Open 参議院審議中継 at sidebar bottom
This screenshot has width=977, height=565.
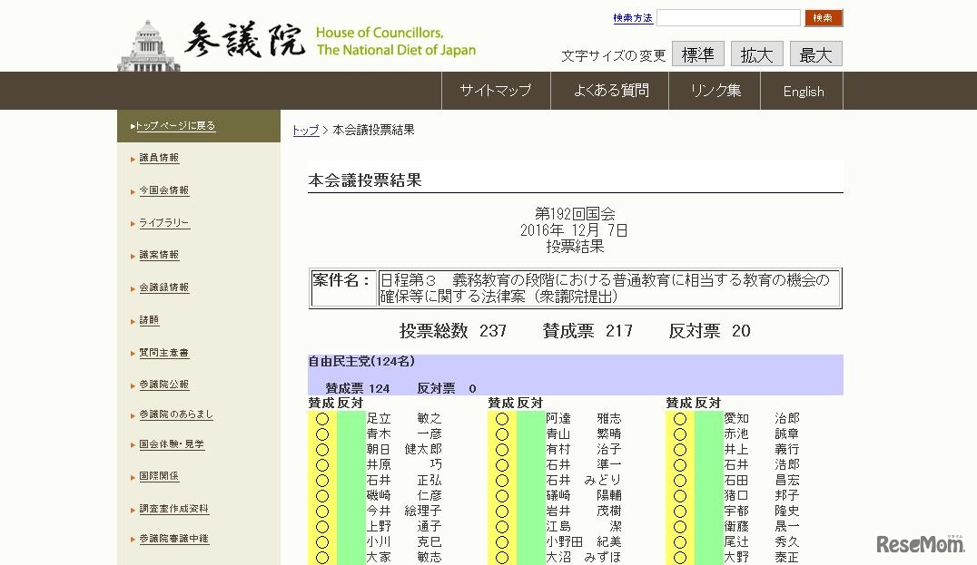pos(169,540)
